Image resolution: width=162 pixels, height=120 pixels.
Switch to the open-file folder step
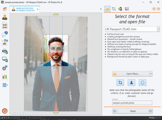pyautogui.click(x=107, y=9)
